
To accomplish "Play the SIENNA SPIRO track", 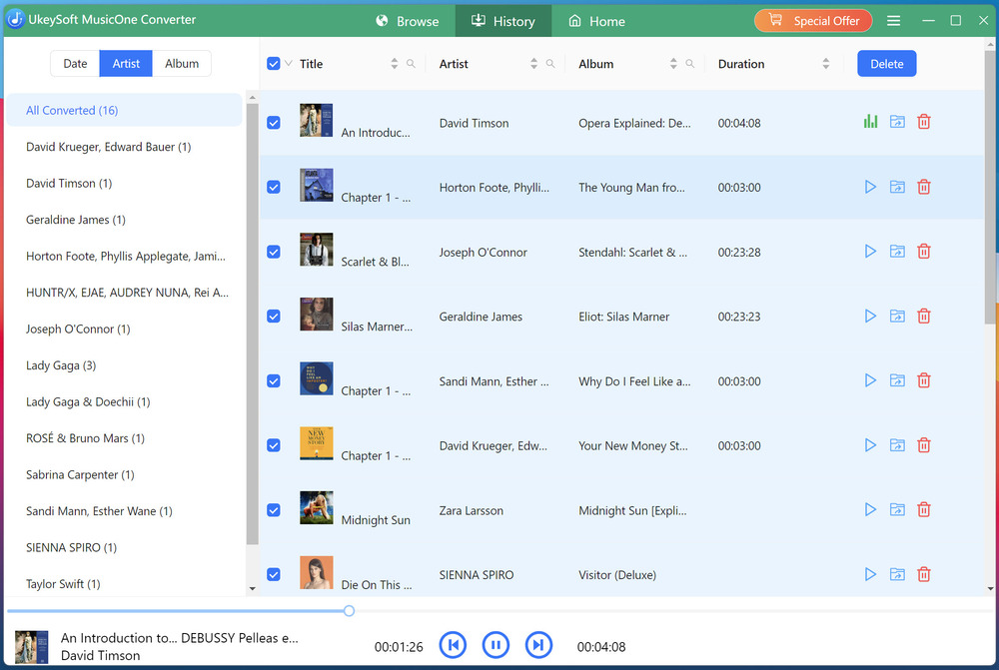I will coord(870,574).
